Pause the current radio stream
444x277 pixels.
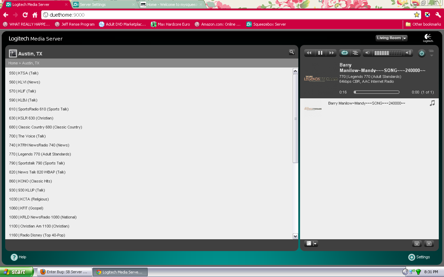point(320,53)
